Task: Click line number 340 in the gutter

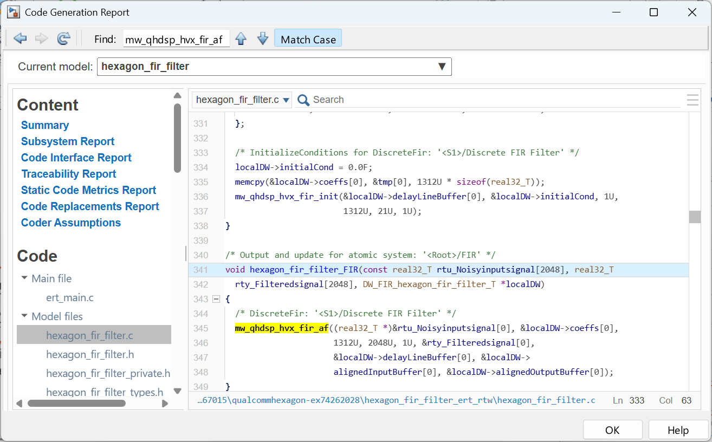Action: [200, 255]
